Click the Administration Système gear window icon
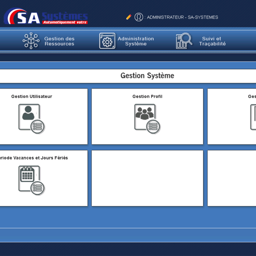 (107, 41)
